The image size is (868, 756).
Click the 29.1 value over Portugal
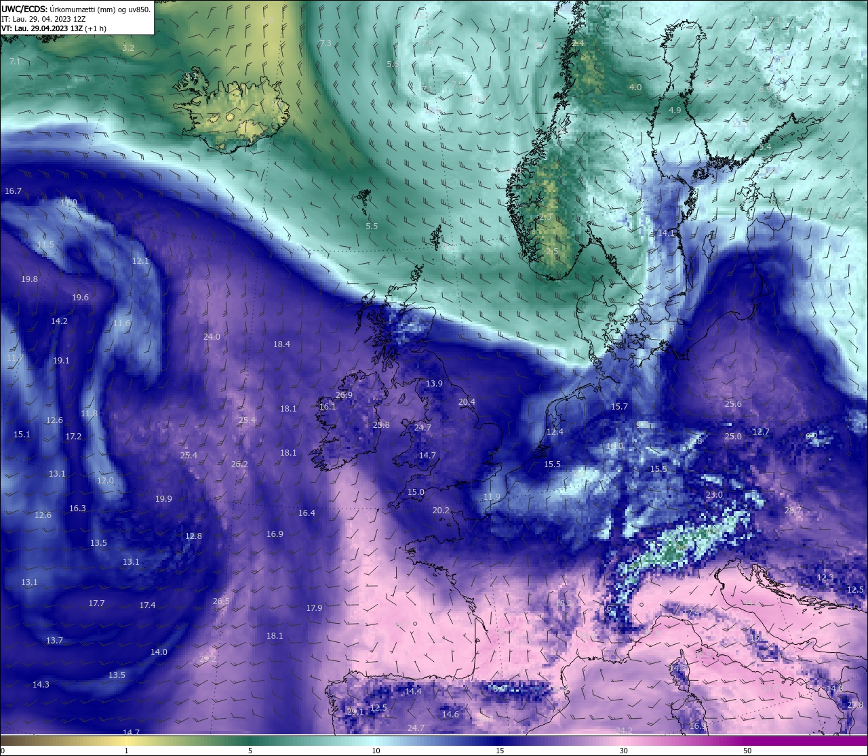(x=355, y=712)
